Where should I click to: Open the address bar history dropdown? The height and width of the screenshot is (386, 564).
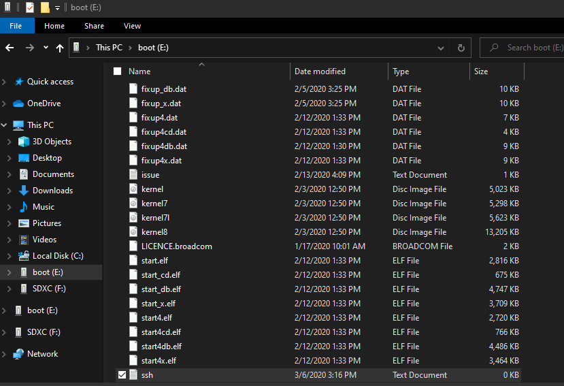(x=441, y=48)
